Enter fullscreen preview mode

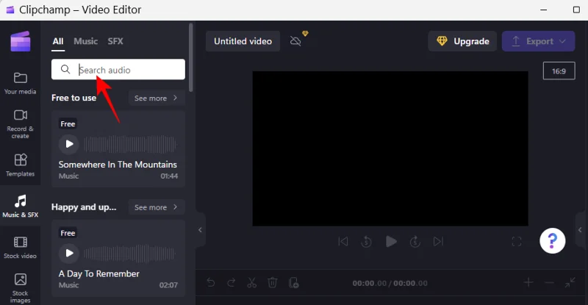[x=517, y=242]
